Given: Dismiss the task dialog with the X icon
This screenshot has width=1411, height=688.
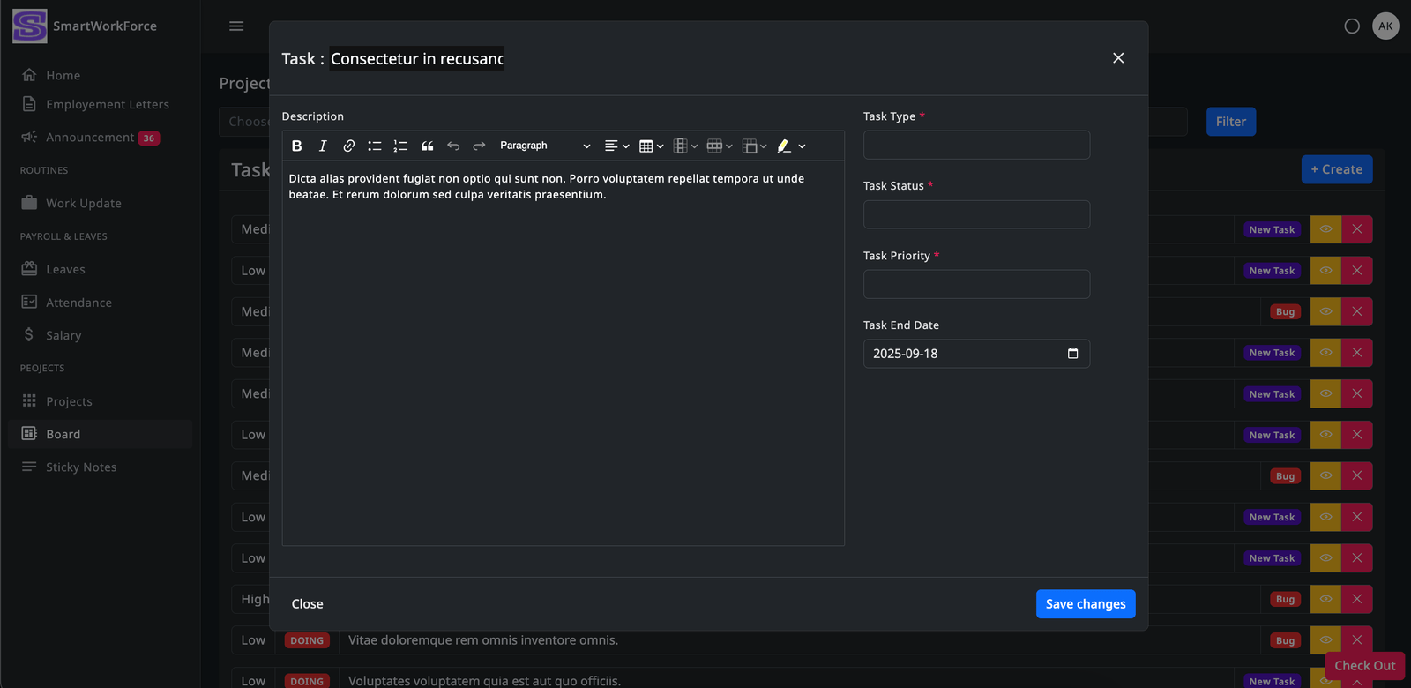Looking at the screenshot, I should [x=1118, y=58].
